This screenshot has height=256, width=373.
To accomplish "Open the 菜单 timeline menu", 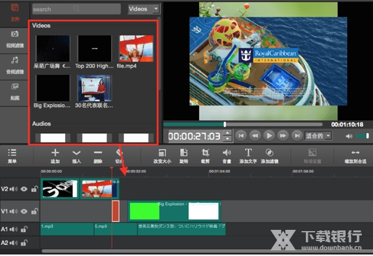I will point(12,153).
